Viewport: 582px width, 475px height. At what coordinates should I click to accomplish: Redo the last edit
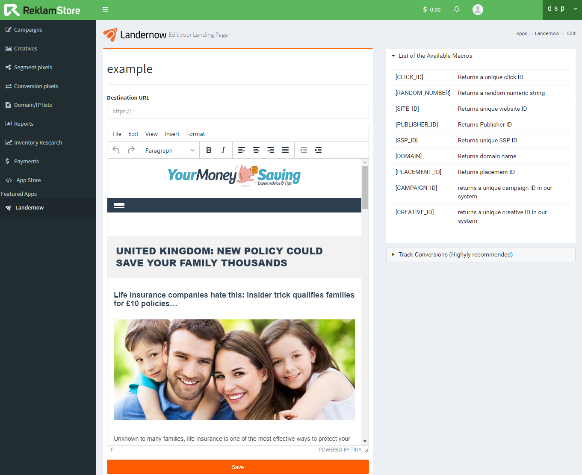(x=131, y=150)
